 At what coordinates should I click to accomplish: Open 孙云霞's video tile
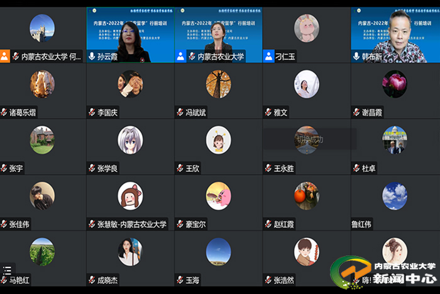click(130, 35)
